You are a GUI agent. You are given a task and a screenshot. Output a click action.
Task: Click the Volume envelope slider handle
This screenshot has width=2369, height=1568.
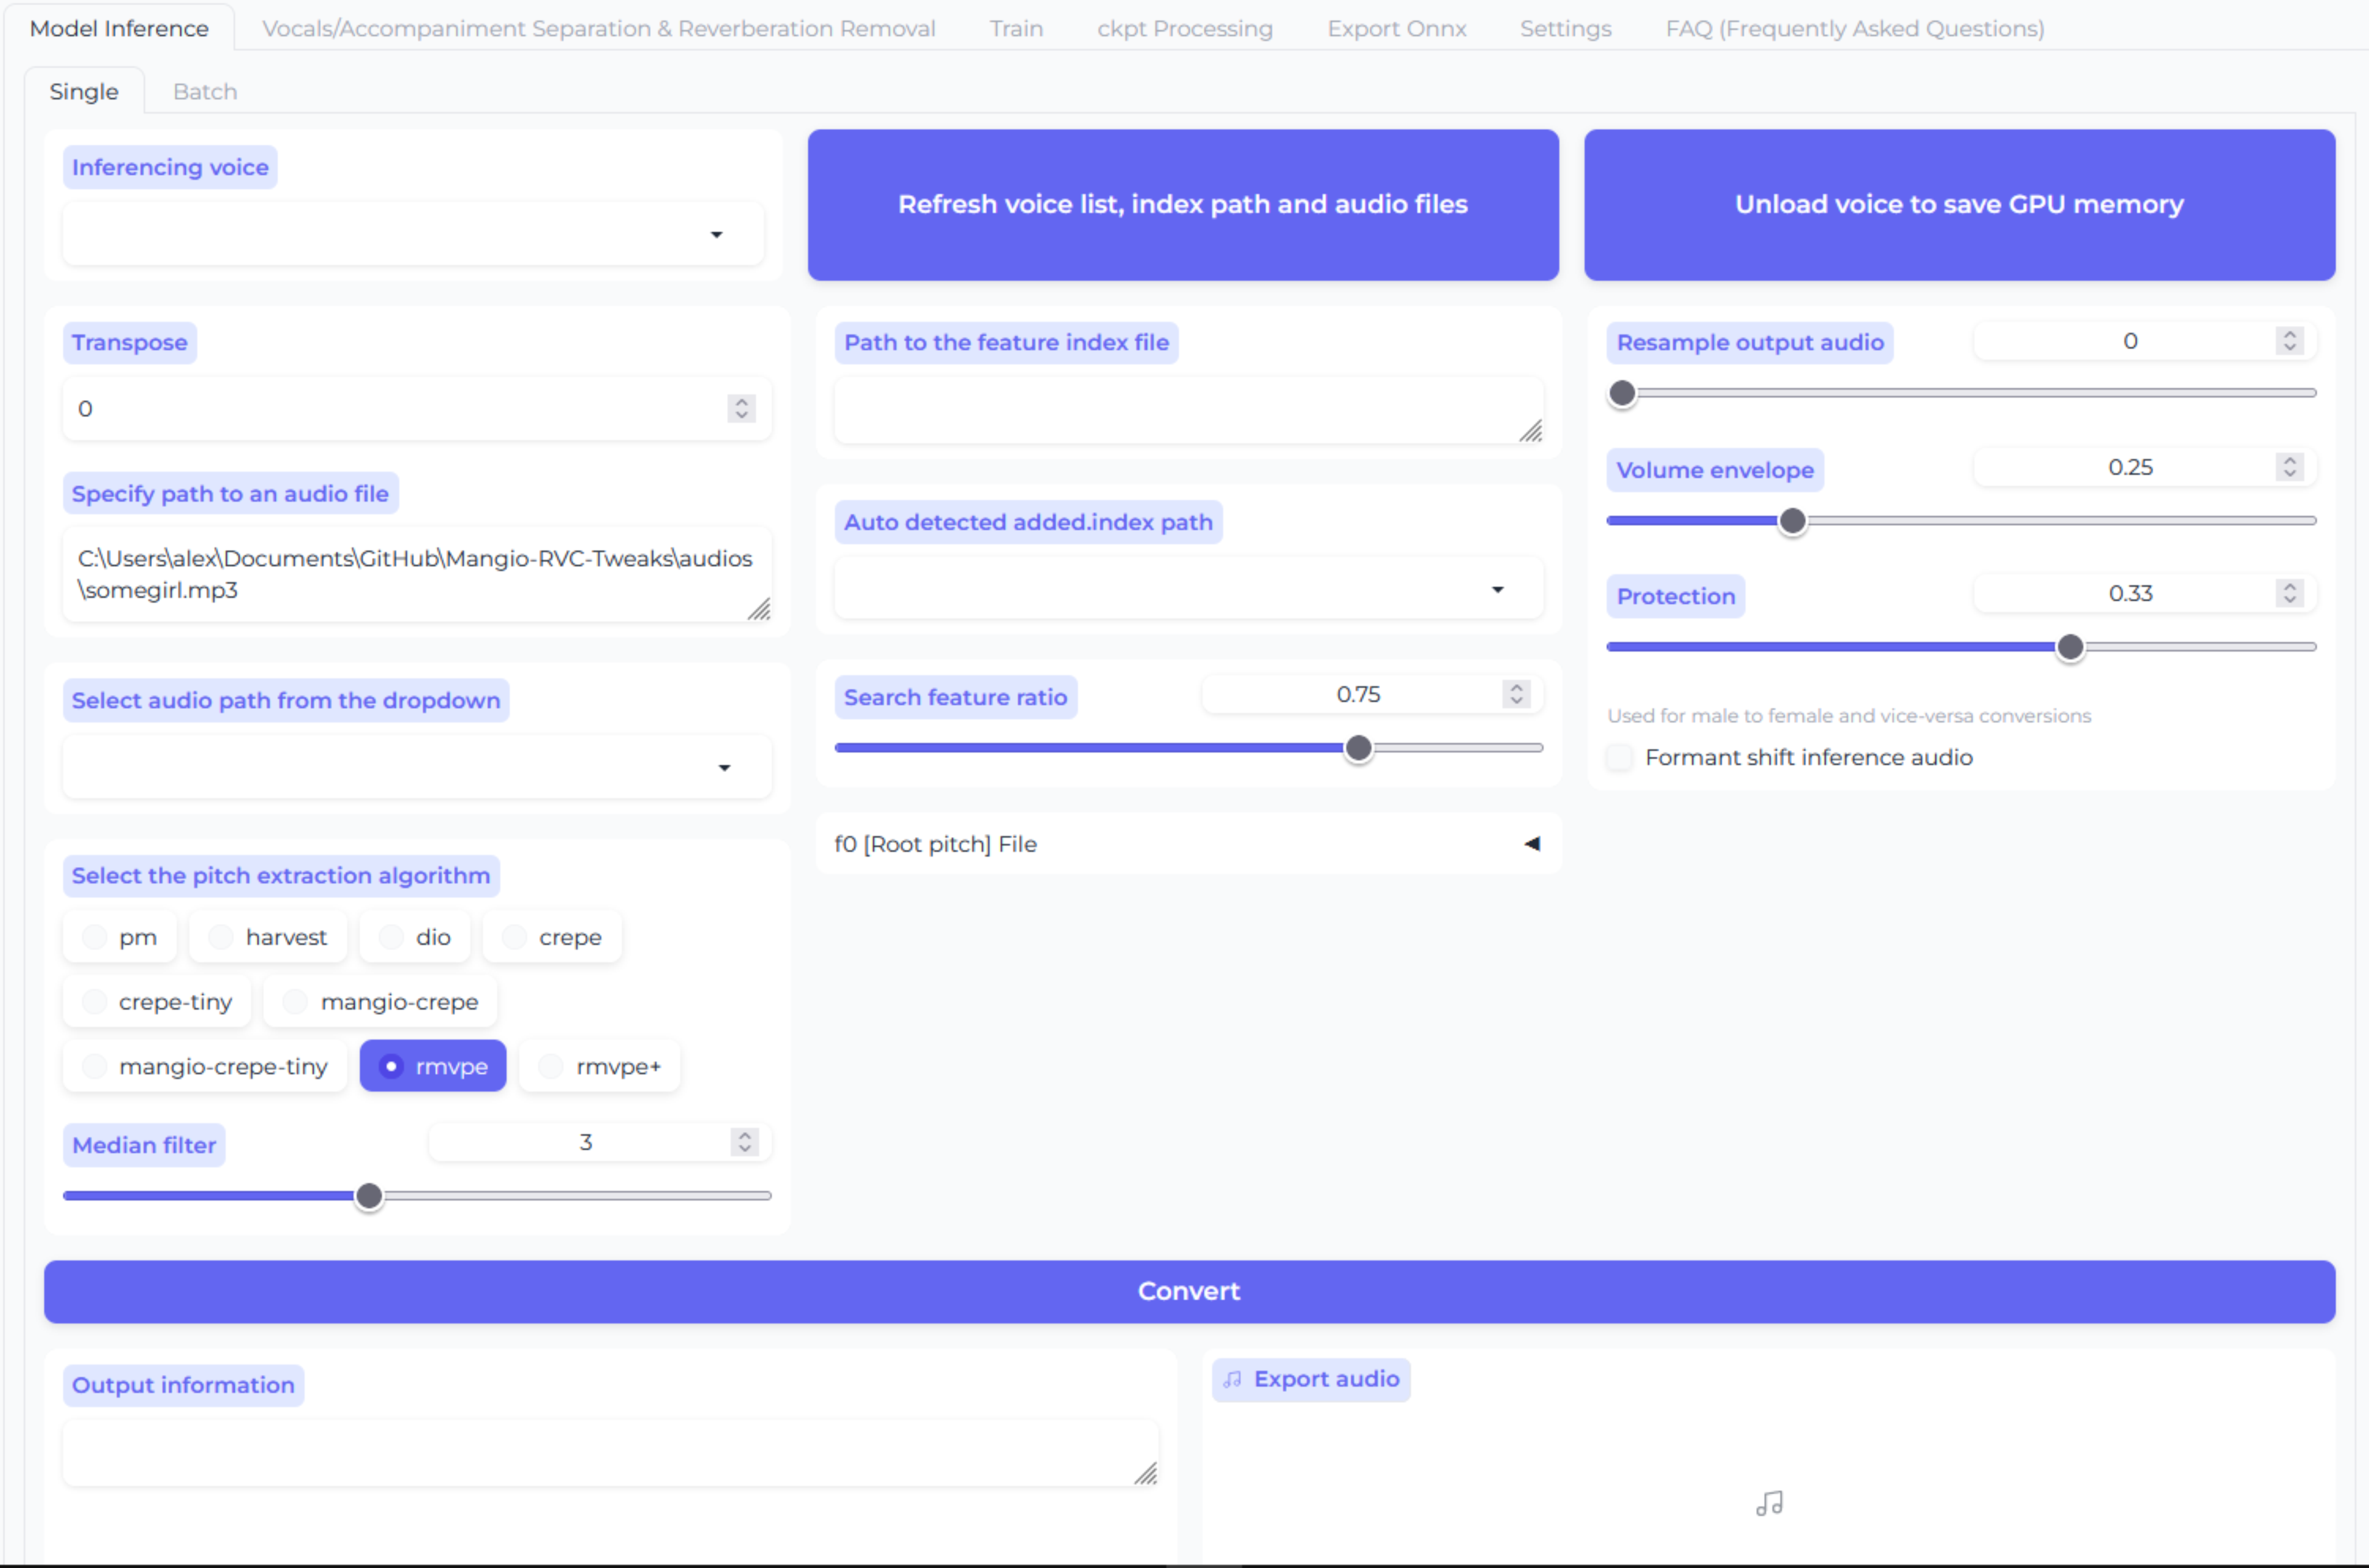pos(1793,521)
